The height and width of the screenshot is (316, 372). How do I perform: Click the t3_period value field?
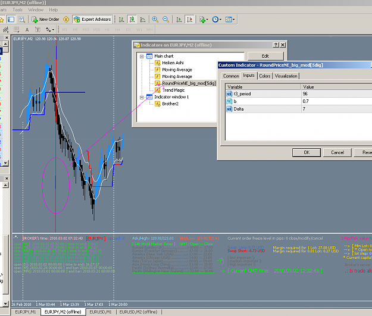tap(336, 93)
